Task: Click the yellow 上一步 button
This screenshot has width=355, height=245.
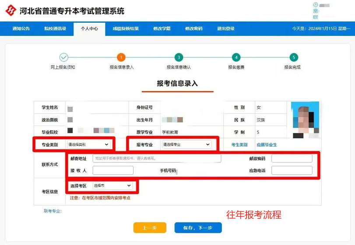Action: (150, 227)
